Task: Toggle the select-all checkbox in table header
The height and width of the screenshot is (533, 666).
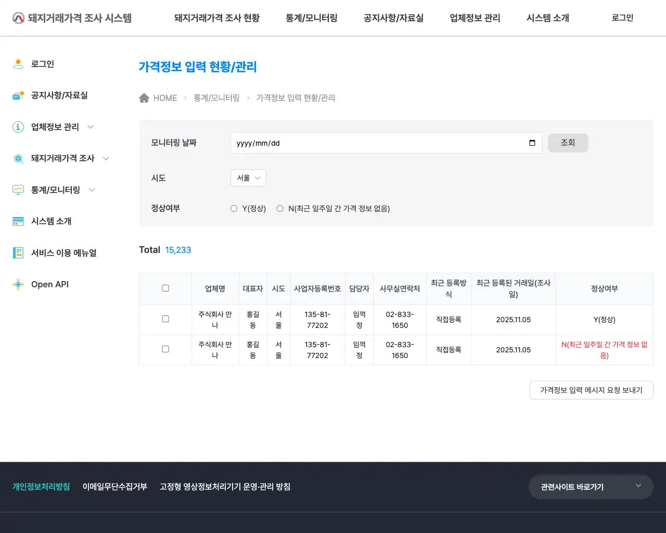Action: click(x=165, y=288)
